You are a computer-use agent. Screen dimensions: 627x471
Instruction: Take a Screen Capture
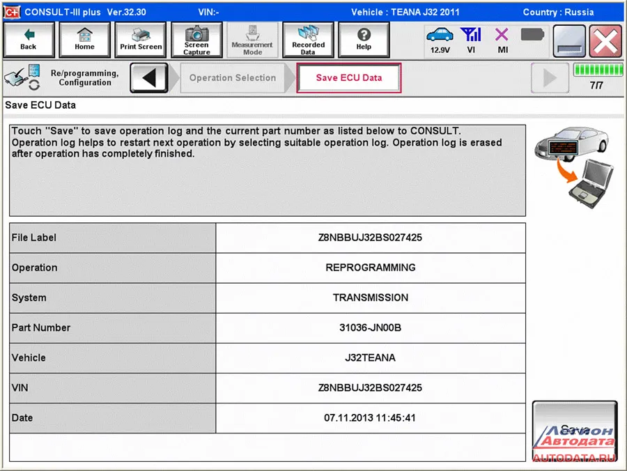(x=196, y=40)
